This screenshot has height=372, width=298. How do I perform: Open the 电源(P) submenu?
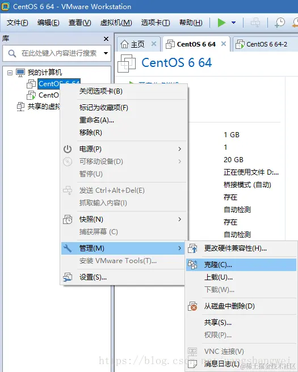(x=123, y=149)
